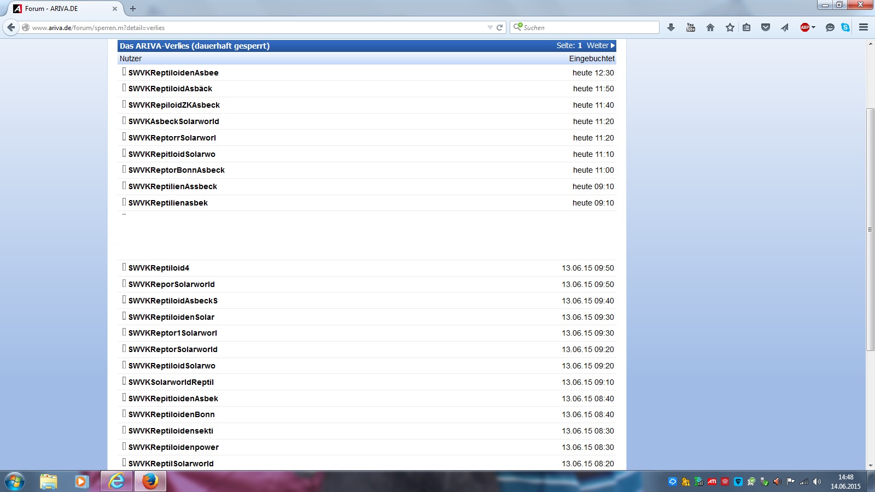This screenshot has height=492, width=875.
Task: Tick the box next to SWVKReptorBonnAsbeck
Action: click(x=124, y=169)
